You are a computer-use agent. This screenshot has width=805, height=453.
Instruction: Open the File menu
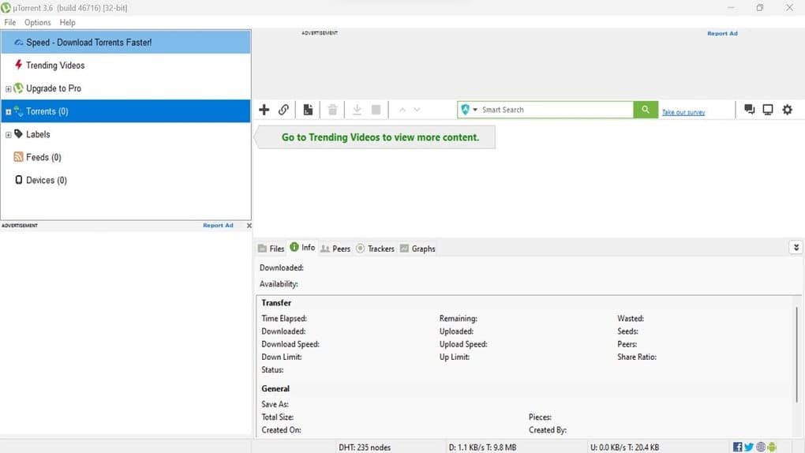9,23
